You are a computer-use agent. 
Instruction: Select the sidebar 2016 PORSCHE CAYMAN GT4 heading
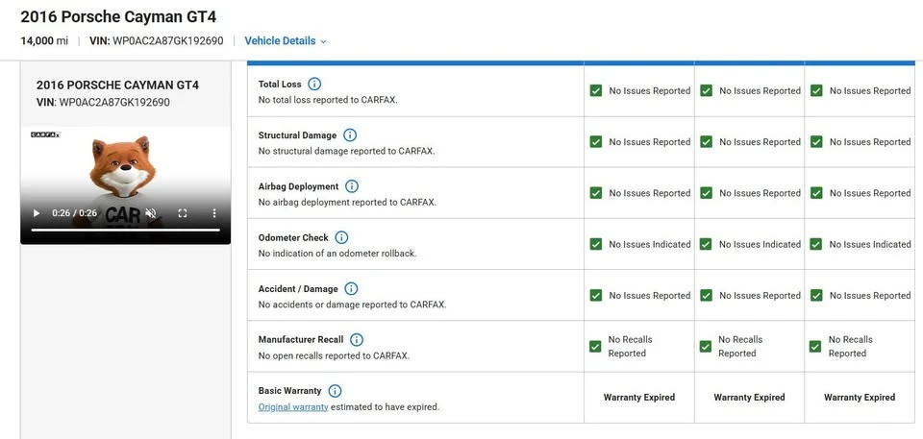[x=117, y=85]
